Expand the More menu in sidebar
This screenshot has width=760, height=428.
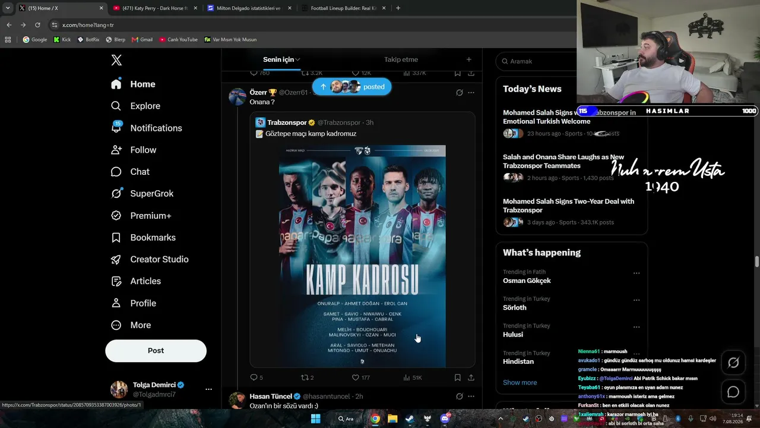(131, 325)
